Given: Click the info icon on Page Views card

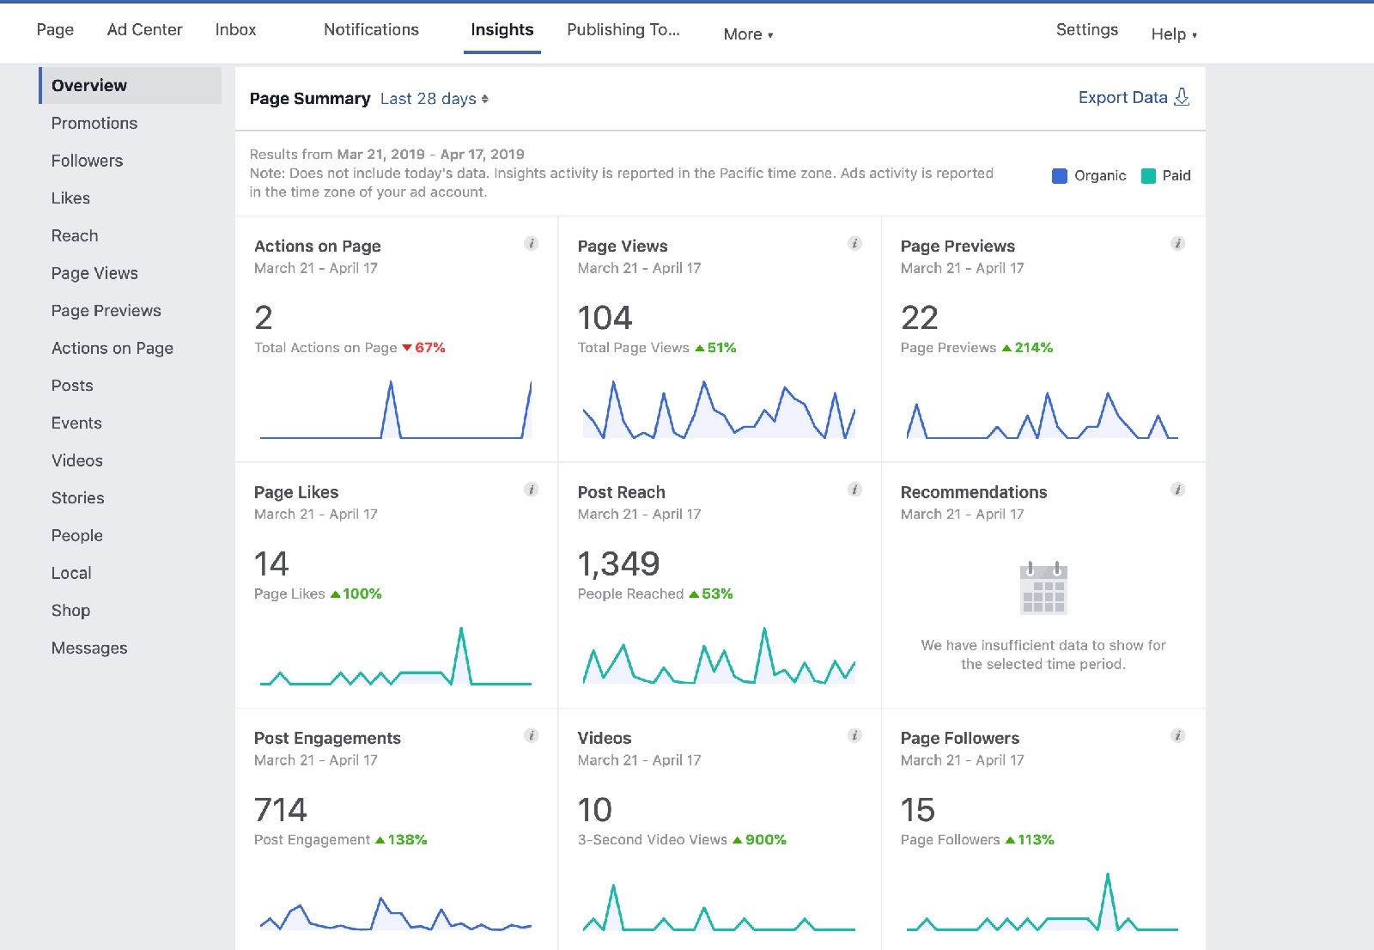Looking at the screenshot, I should click(x=854, y=243).
